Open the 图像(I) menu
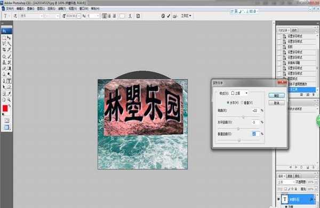Image resolution: width=320 pixels, height=208 pixels. 30,9
